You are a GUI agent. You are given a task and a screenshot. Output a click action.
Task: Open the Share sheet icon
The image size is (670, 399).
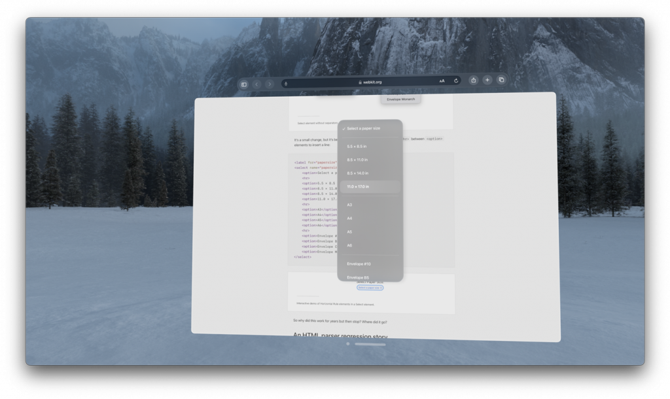click(x=473, y=80)
